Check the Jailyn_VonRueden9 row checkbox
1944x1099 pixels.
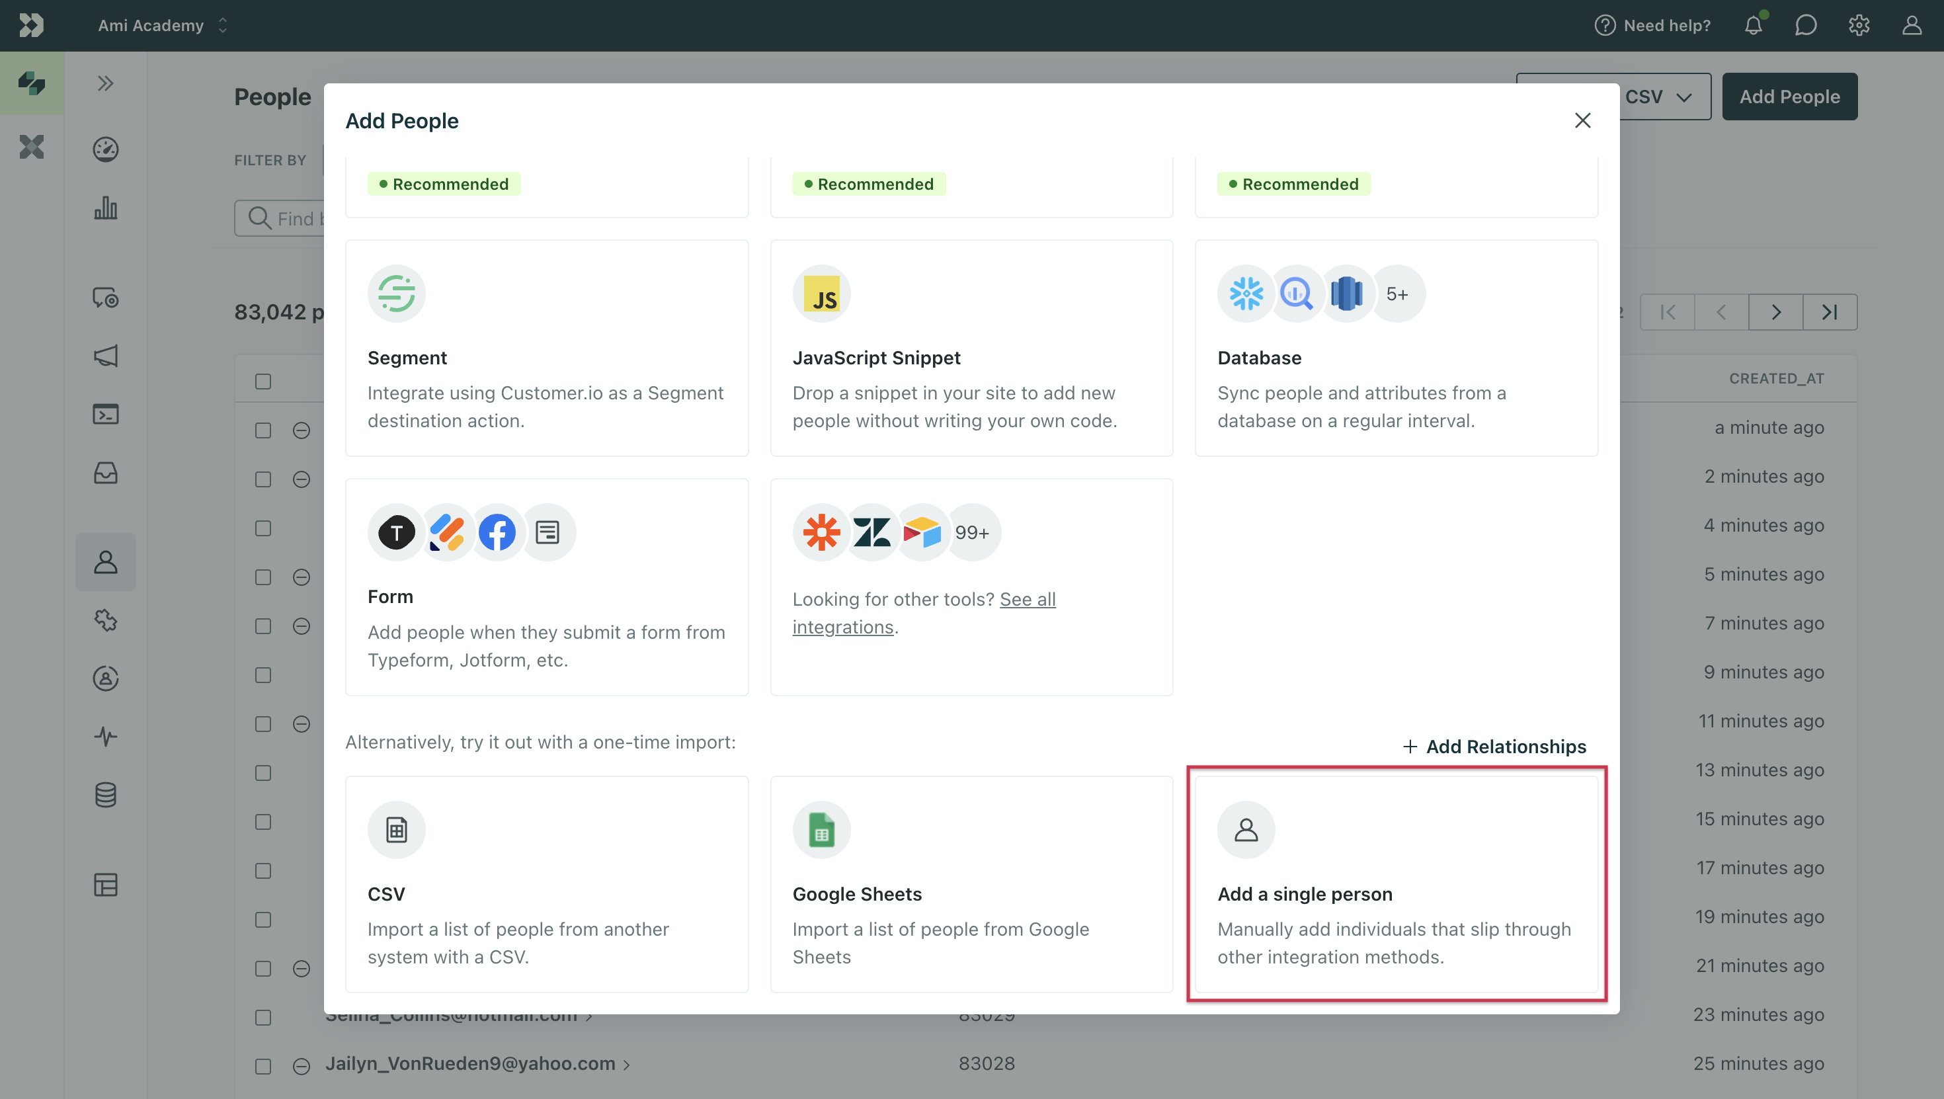pos(263,1067)
